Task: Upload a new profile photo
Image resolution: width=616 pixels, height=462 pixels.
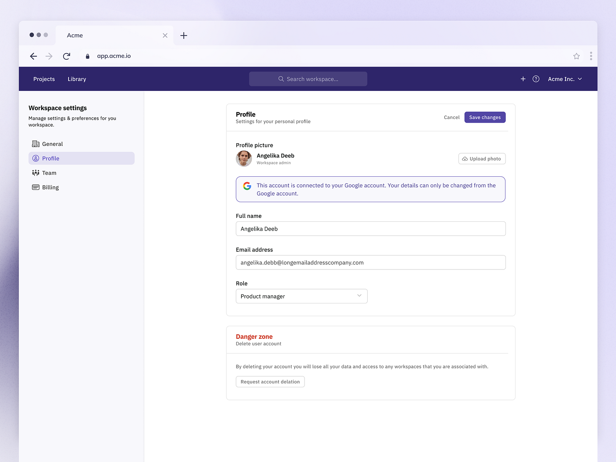Action: pos(482,158)
